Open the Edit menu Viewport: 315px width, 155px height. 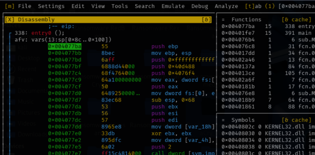point(78,6)
